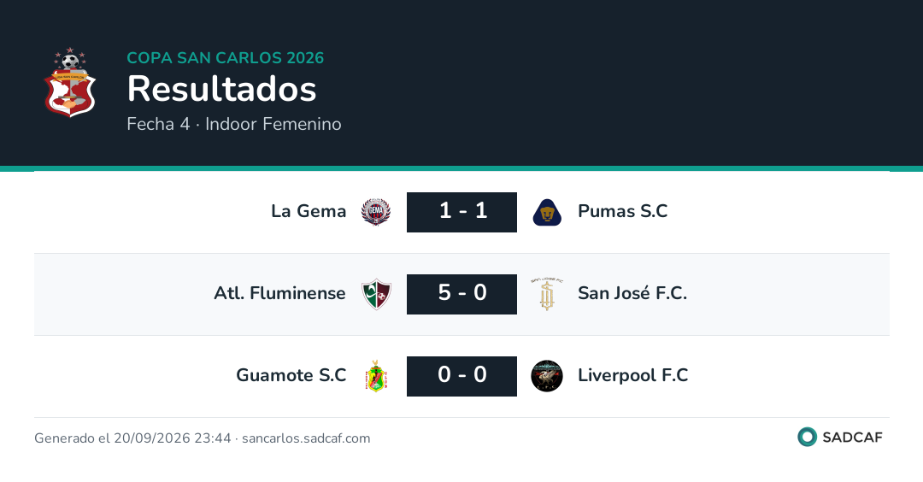Click the La Gema team crest

coord(375,212)
